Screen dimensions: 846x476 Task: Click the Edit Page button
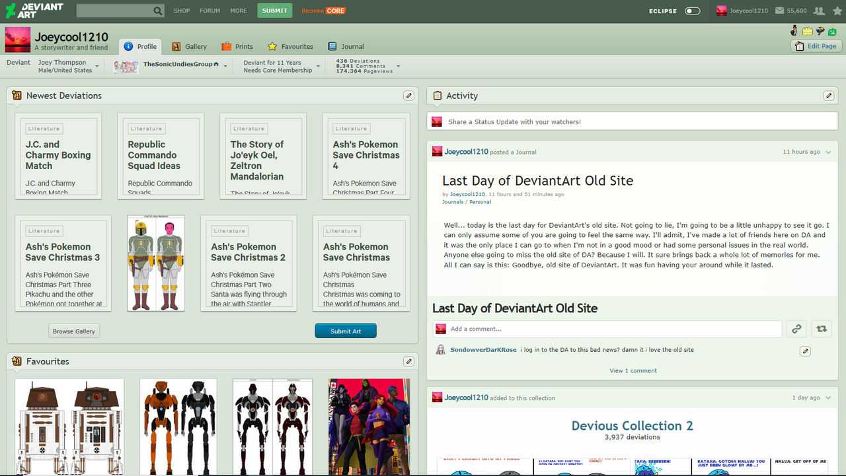coord(816,46)
